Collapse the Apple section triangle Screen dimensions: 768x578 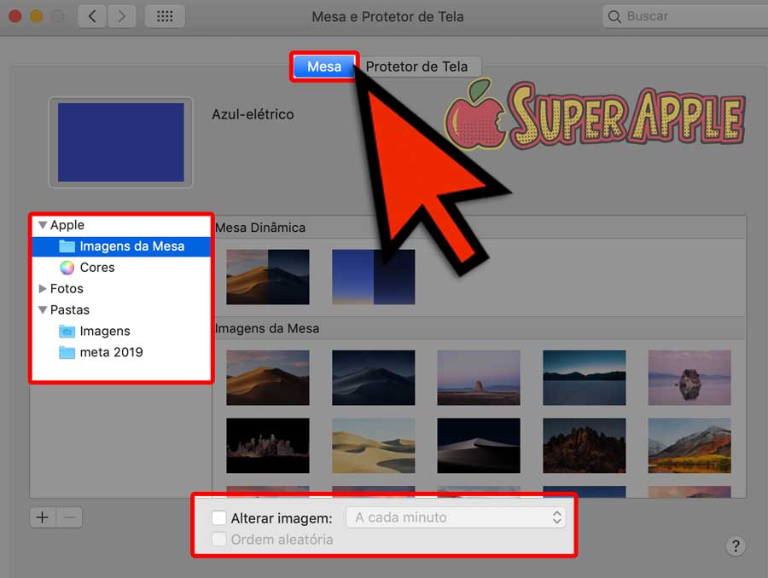point(42,225)
